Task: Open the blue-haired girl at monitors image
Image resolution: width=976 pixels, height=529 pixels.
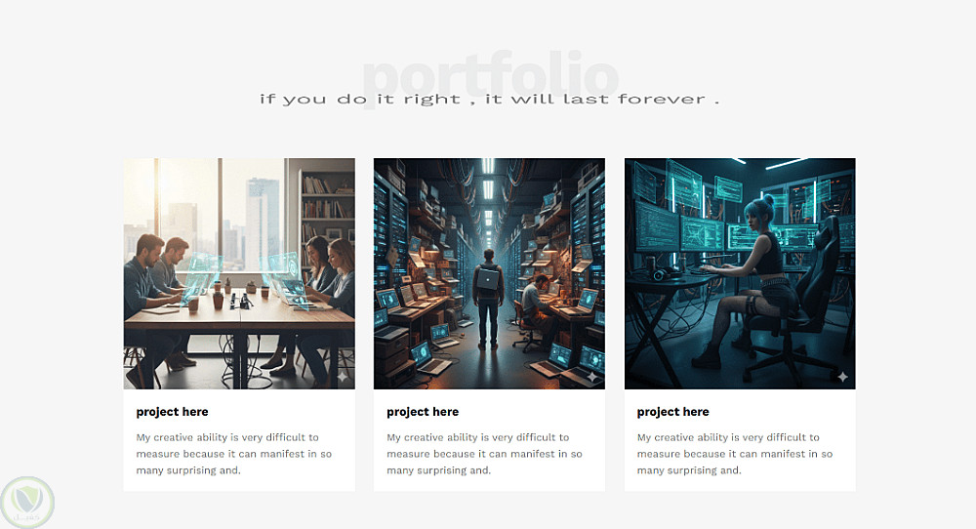Action: tap(740, 273)
